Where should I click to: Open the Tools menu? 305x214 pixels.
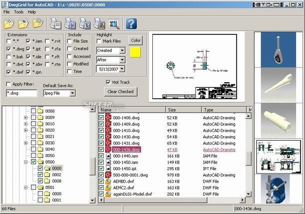coord(18,12)
